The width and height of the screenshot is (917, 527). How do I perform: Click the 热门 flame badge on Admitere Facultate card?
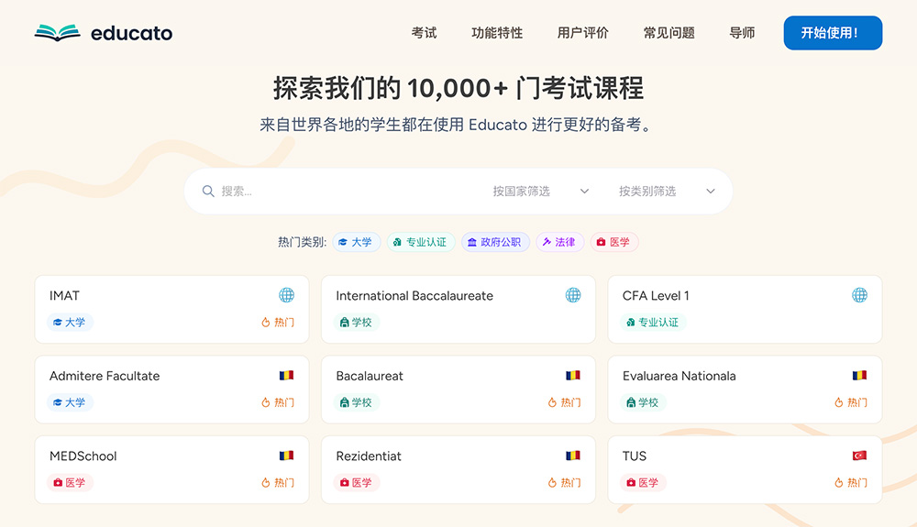click(278, 402)
